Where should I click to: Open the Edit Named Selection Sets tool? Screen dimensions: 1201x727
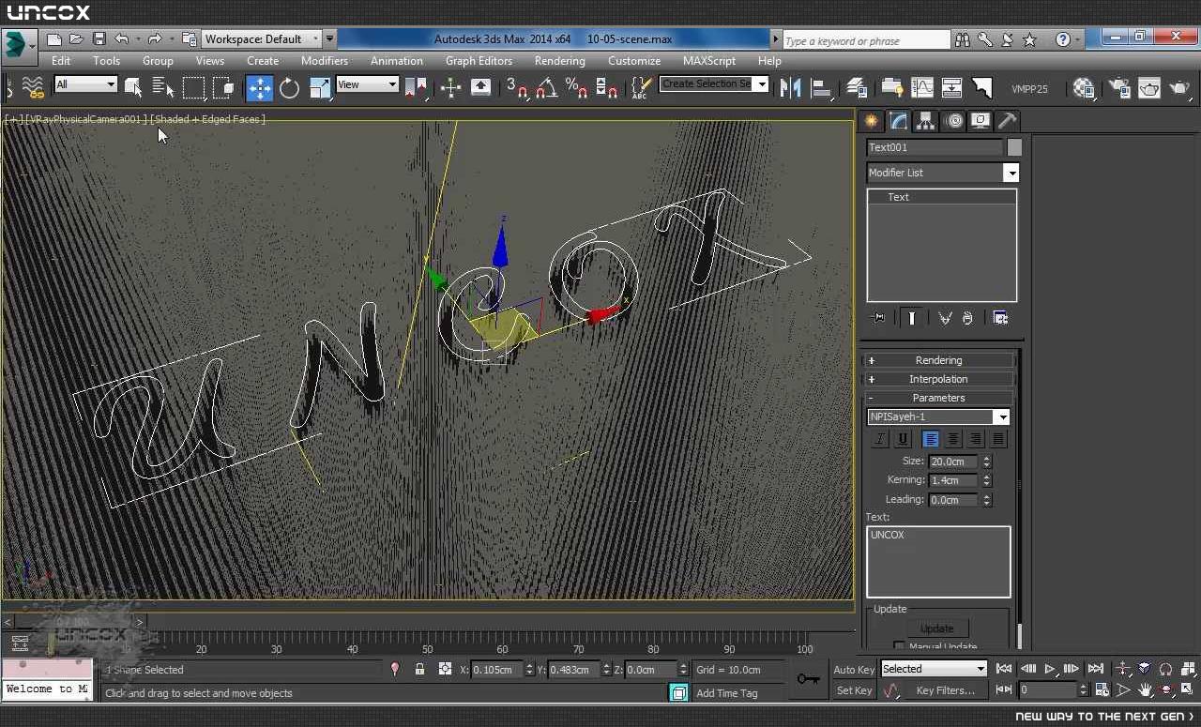pyautogui.click(x=641, y=88)
